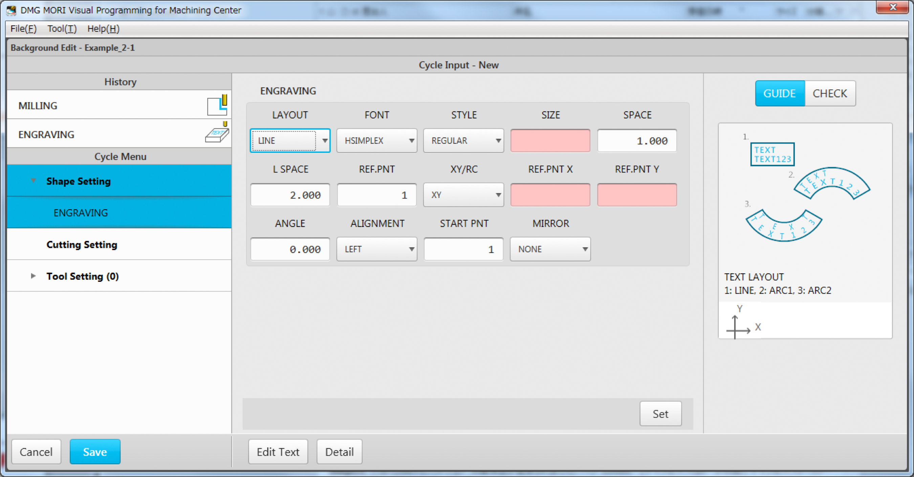
Task: Open the Tool menu
Action: 62,29
